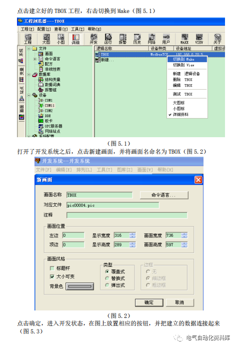Open the 帮助[H] menu in project browser
Screen dimensions: 237x348
tap(94, 29)
